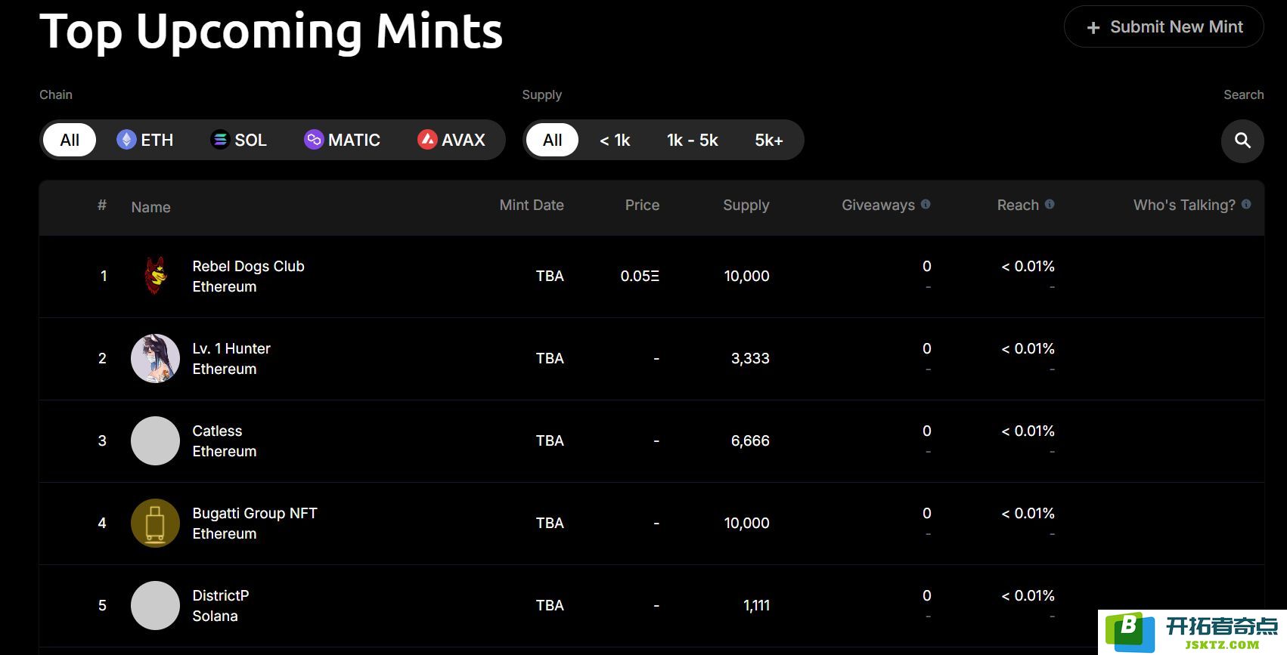Click the Submit New Mint button

pyautogui.click(x=1164, y=27)
